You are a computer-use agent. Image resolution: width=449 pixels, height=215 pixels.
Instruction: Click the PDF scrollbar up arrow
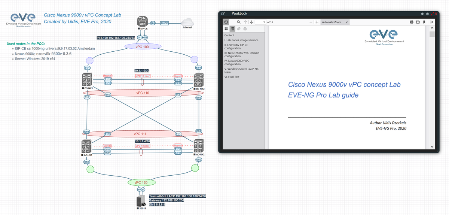point(432,28)
